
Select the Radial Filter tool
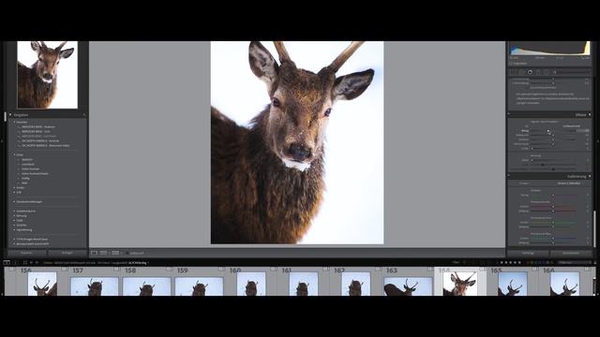[547, 72]
